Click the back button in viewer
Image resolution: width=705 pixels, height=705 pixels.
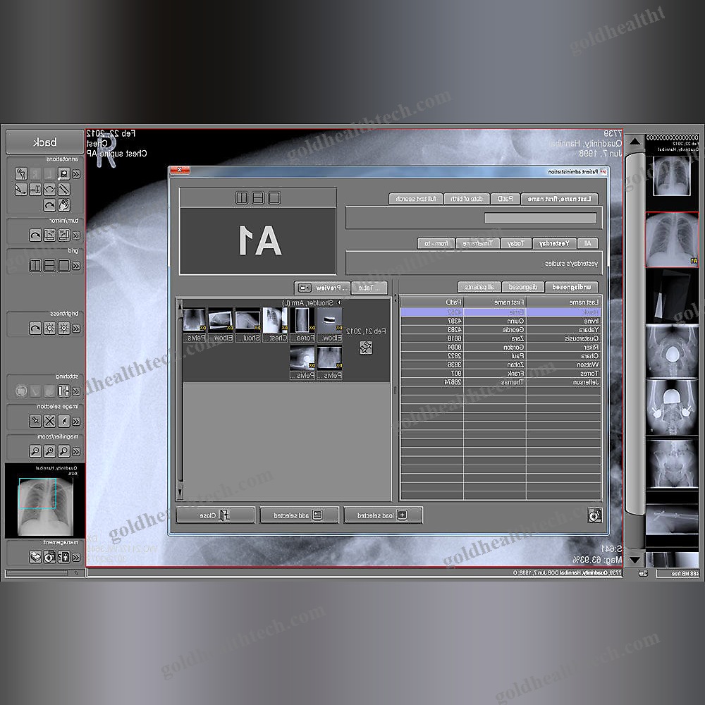coord(45,142)
